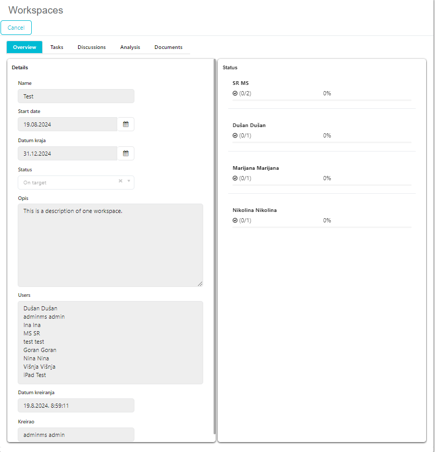Click the SR MS progress bar
The width and height of the screenshot is (435, 452).
pos(321,100)
